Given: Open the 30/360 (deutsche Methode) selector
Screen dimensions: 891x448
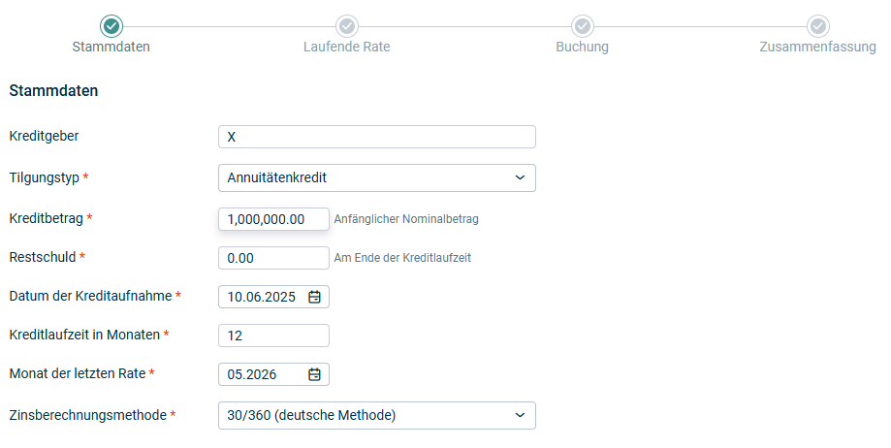Looking at the screenshot, I should coord(377,416).
